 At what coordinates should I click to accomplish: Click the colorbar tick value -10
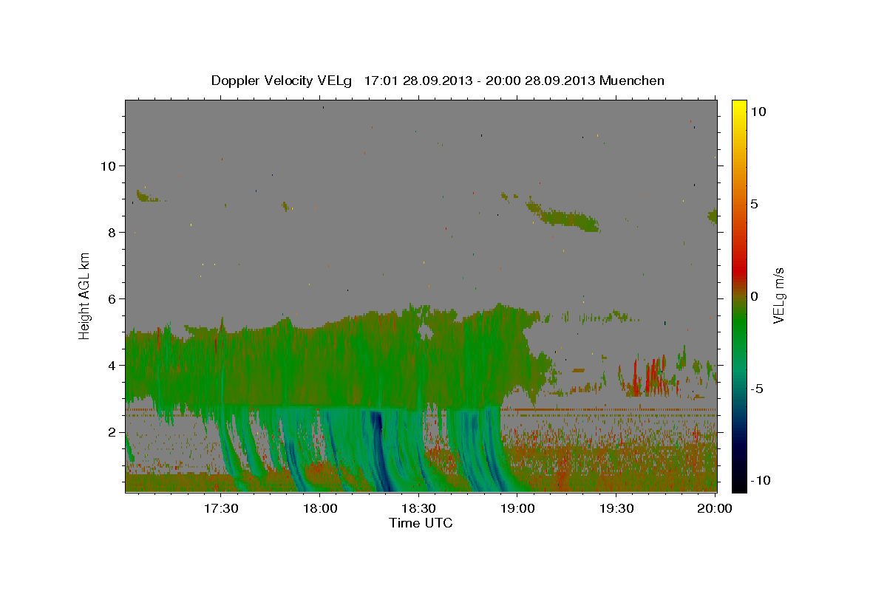point(760,481)
